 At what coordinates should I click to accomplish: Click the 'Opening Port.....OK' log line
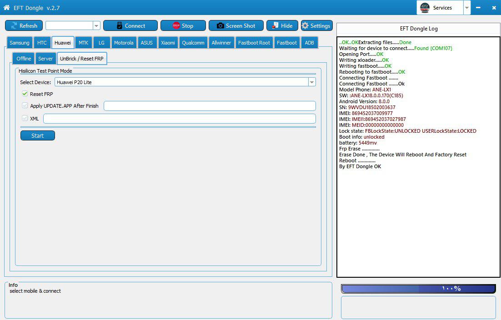[x=361, y=54]
